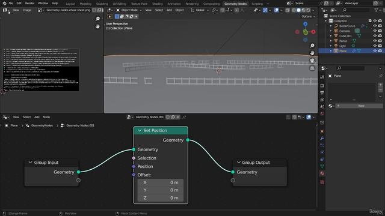Toggle the camera view in 3D viewport
This screenshot has height=216, width=385.
[x=312, y=61]
